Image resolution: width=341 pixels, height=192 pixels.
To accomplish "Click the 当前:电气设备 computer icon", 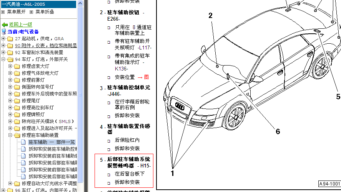I will [x=4, y=31].
